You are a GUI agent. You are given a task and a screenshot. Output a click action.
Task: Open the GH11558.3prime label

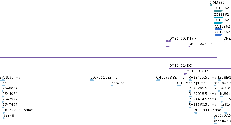pyautogui.click(x=170, y=78)
